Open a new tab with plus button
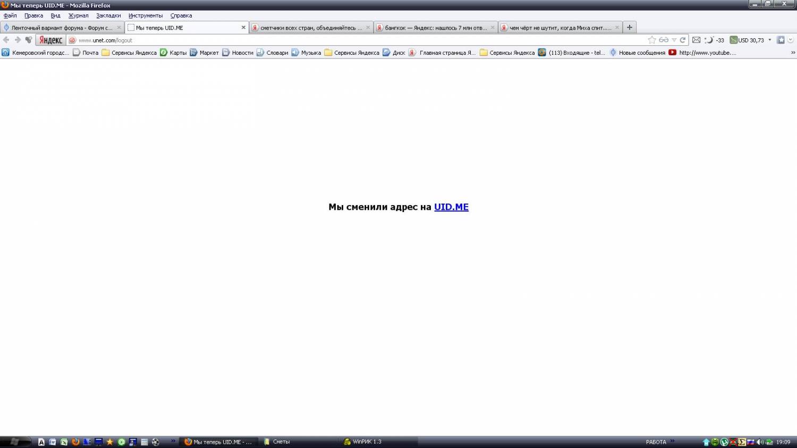The image size is (797, 448). click(x=630, y=28)
